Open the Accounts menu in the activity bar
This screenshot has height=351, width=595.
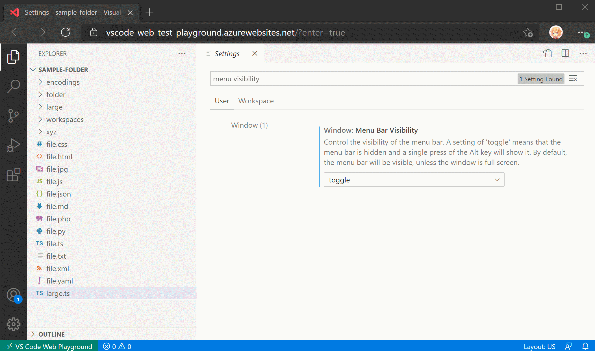(13, 295)
